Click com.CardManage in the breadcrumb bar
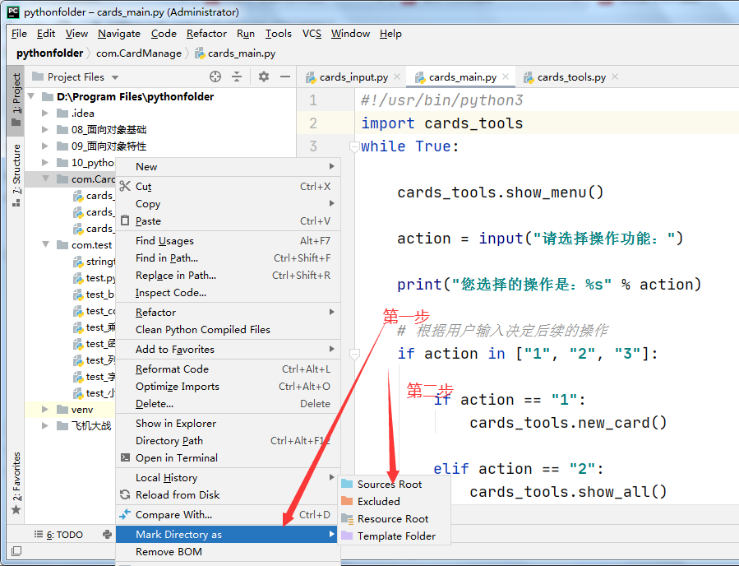The height and width of the screenshot is (566, 739). point(139,53)
